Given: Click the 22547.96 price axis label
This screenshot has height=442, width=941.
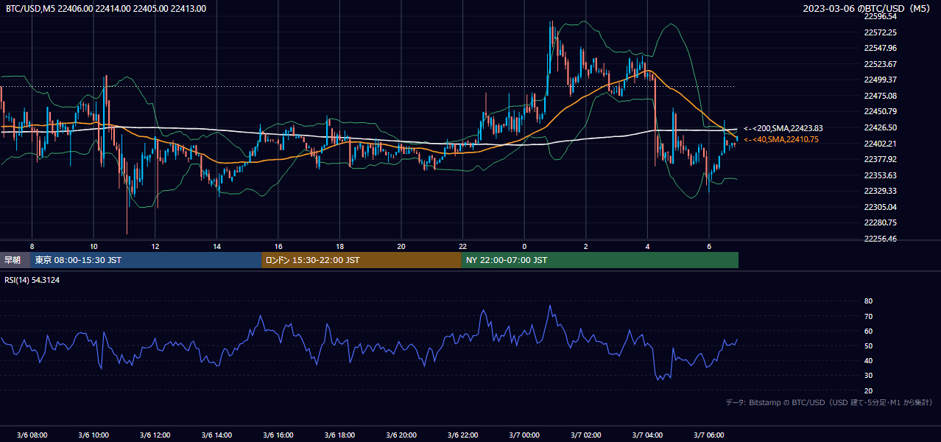Looking at the screenshot, I should [x=881, y=48].
